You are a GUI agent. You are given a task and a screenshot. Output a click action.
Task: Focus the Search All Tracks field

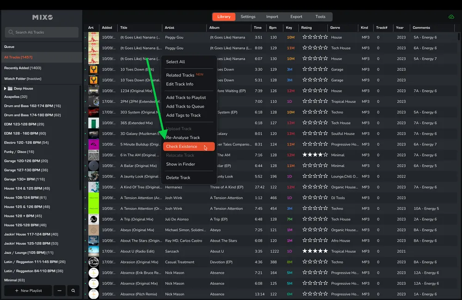coord(42,32)
